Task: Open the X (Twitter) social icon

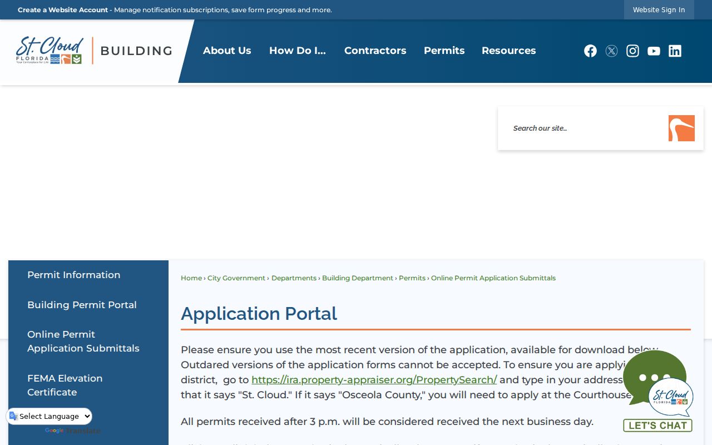Action: tap(611, 51)
